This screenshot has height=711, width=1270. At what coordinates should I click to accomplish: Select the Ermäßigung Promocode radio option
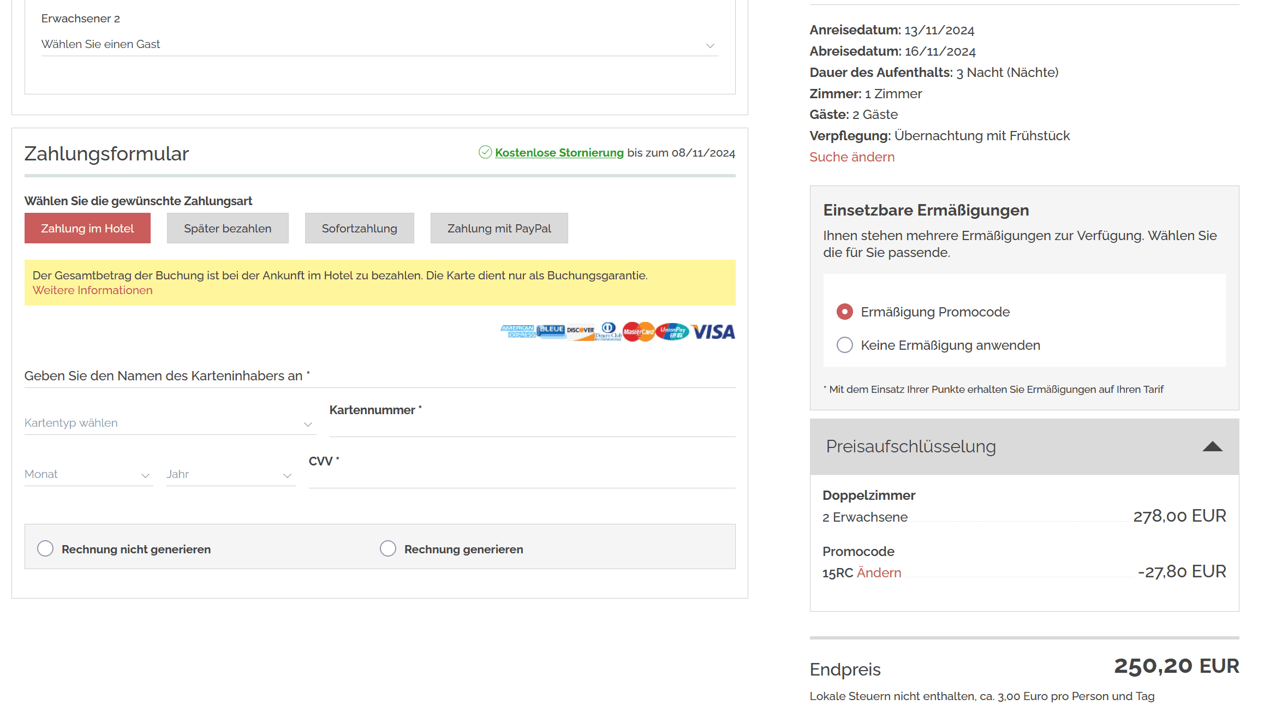click(x=844, y=312)
